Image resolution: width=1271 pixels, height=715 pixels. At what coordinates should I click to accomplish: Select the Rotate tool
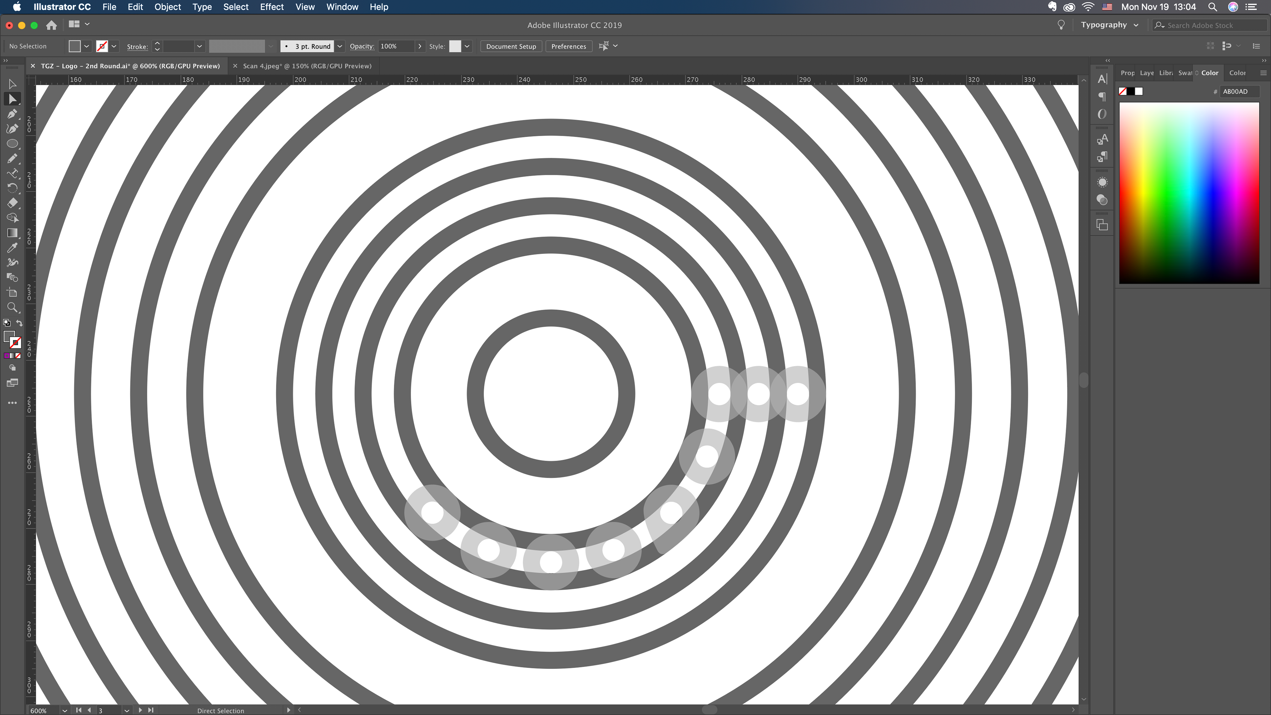pyautogui.click(x=12, y=188)
